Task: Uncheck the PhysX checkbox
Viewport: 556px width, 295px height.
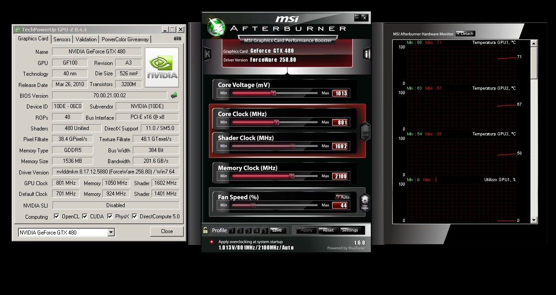Action: tap(110, 217)
